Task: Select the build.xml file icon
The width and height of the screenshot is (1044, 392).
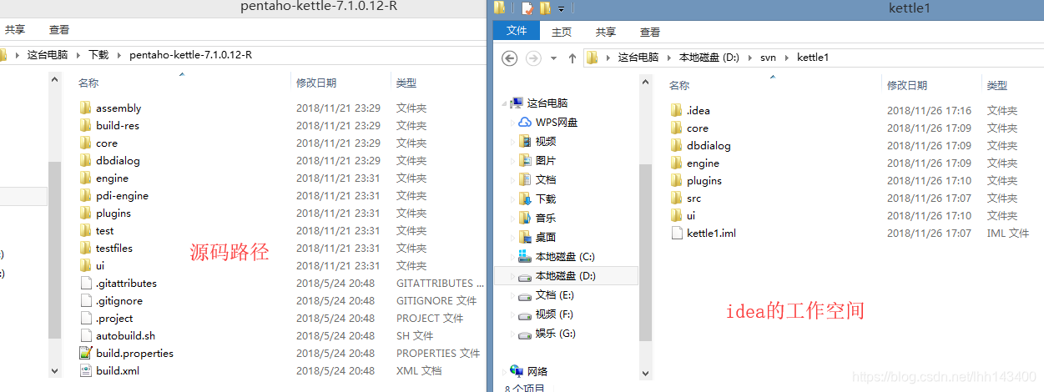Action: pos(85,370)
